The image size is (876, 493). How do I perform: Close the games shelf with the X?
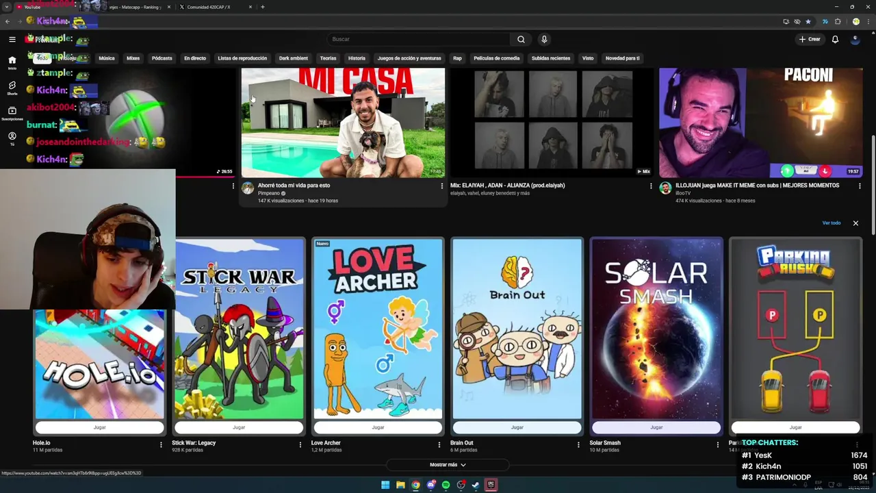pos(855,223)
